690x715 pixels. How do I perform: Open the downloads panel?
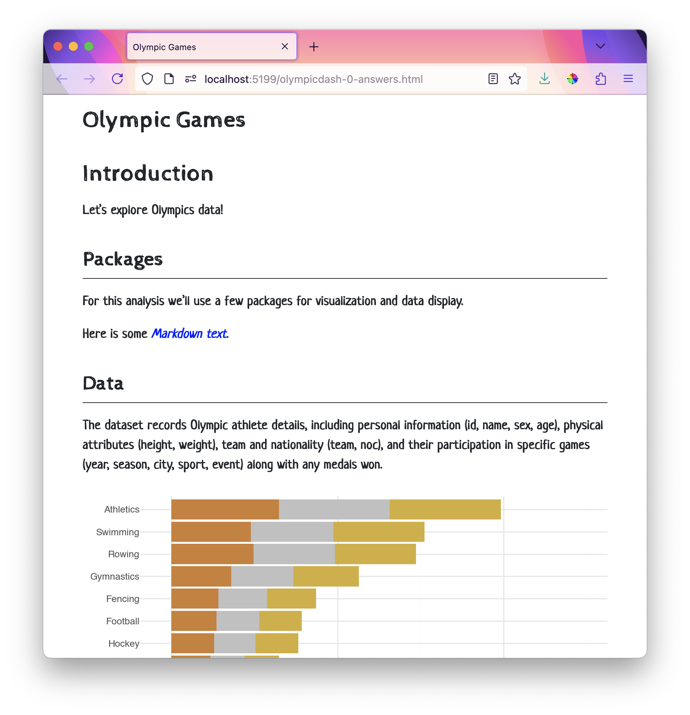545,79
